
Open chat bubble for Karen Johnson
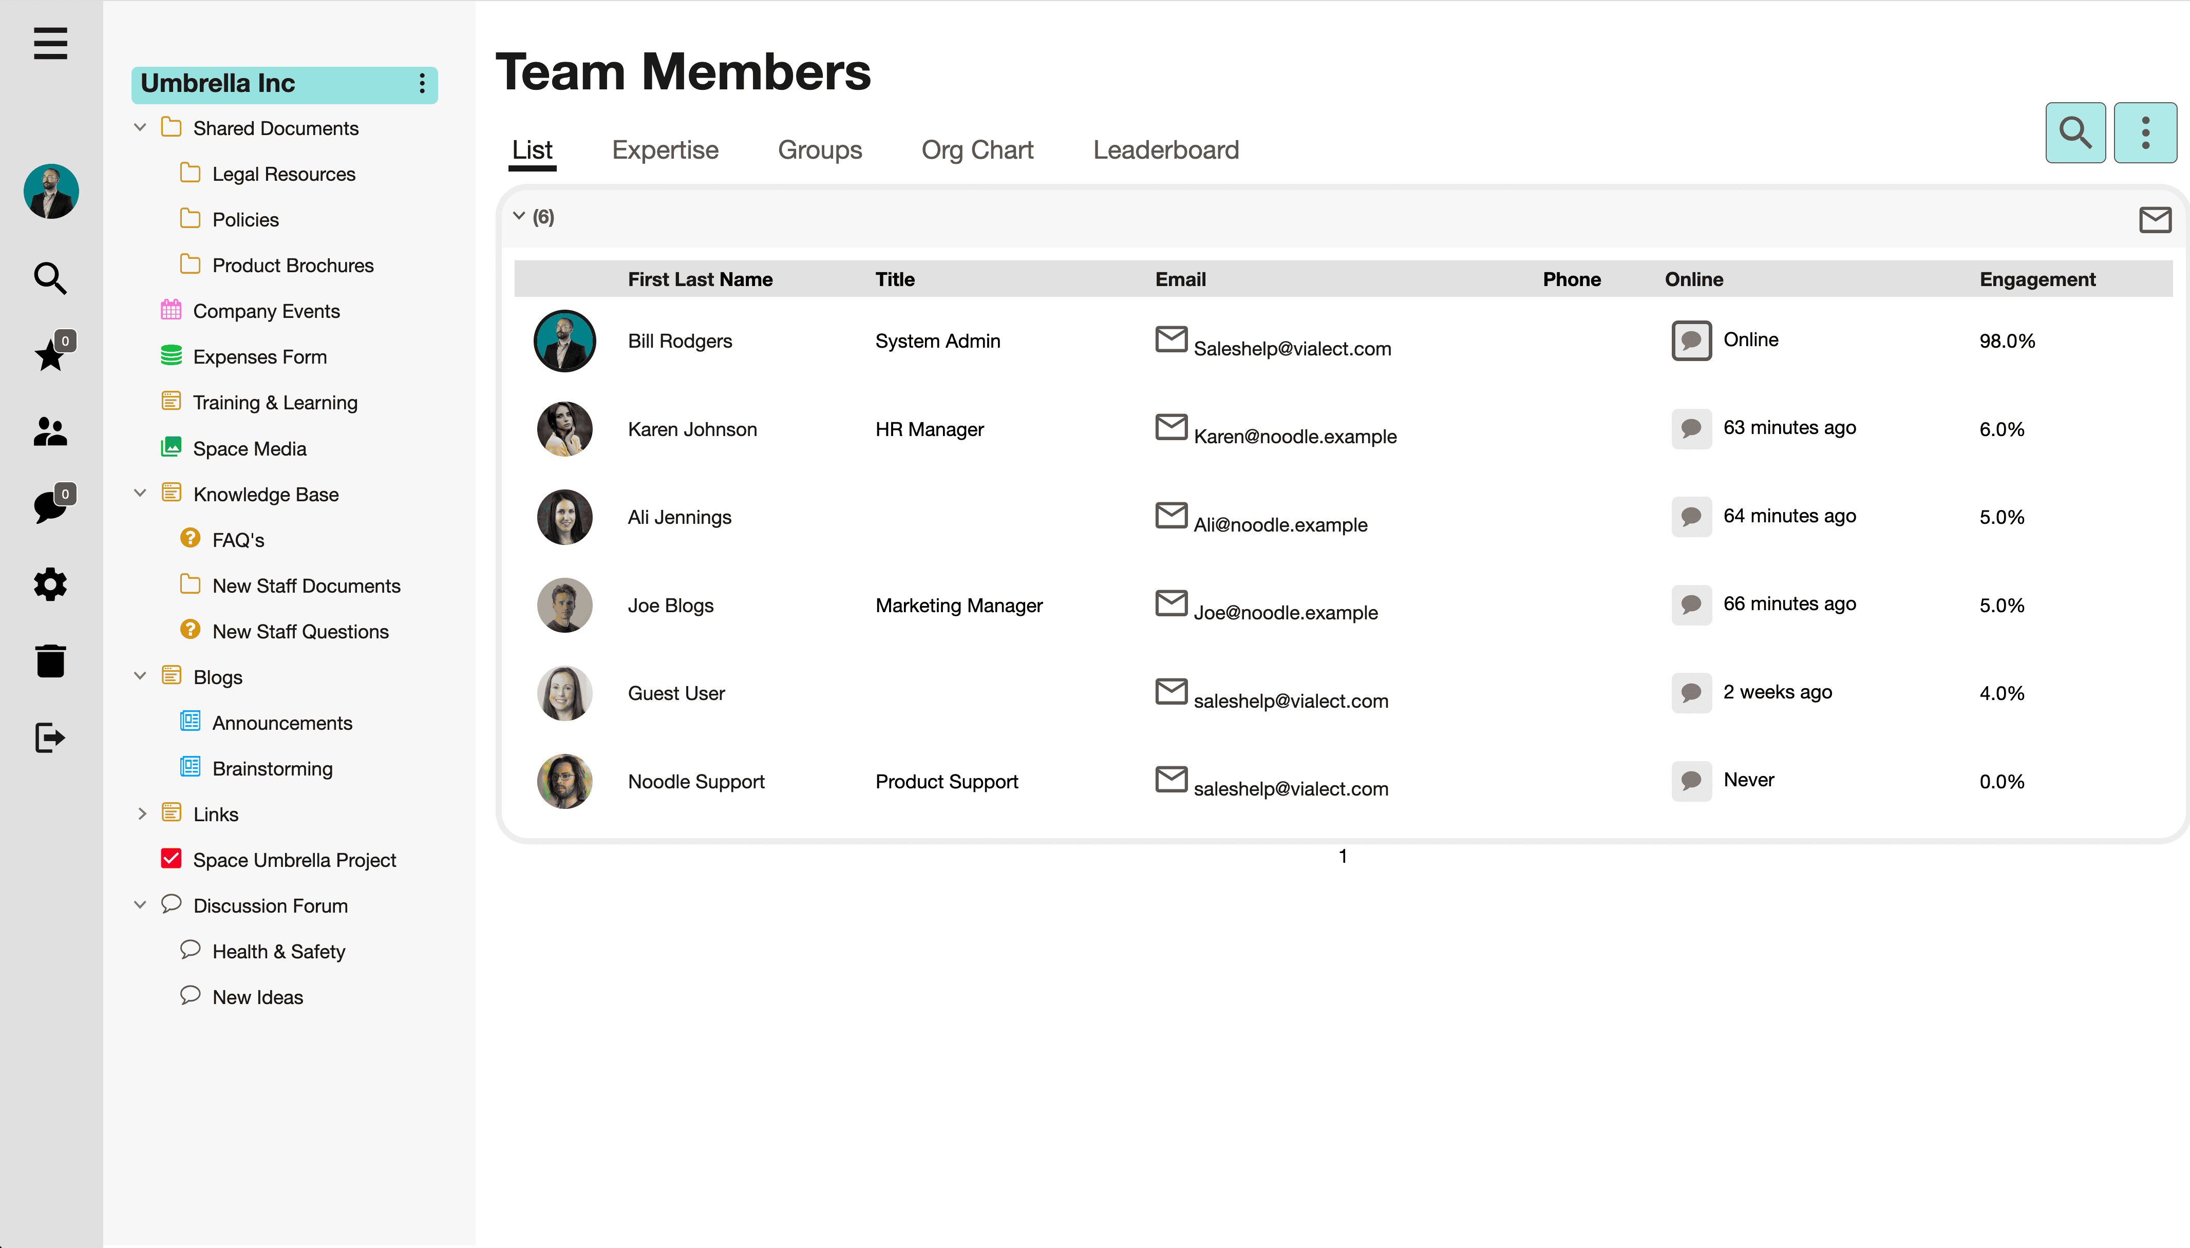(x=1690, y=428)
